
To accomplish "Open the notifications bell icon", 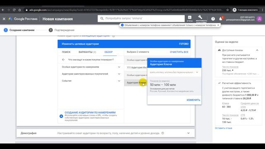I will click(x=221, y=19).
